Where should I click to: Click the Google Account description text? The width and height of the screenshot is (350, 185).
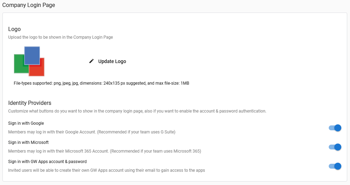92,132
